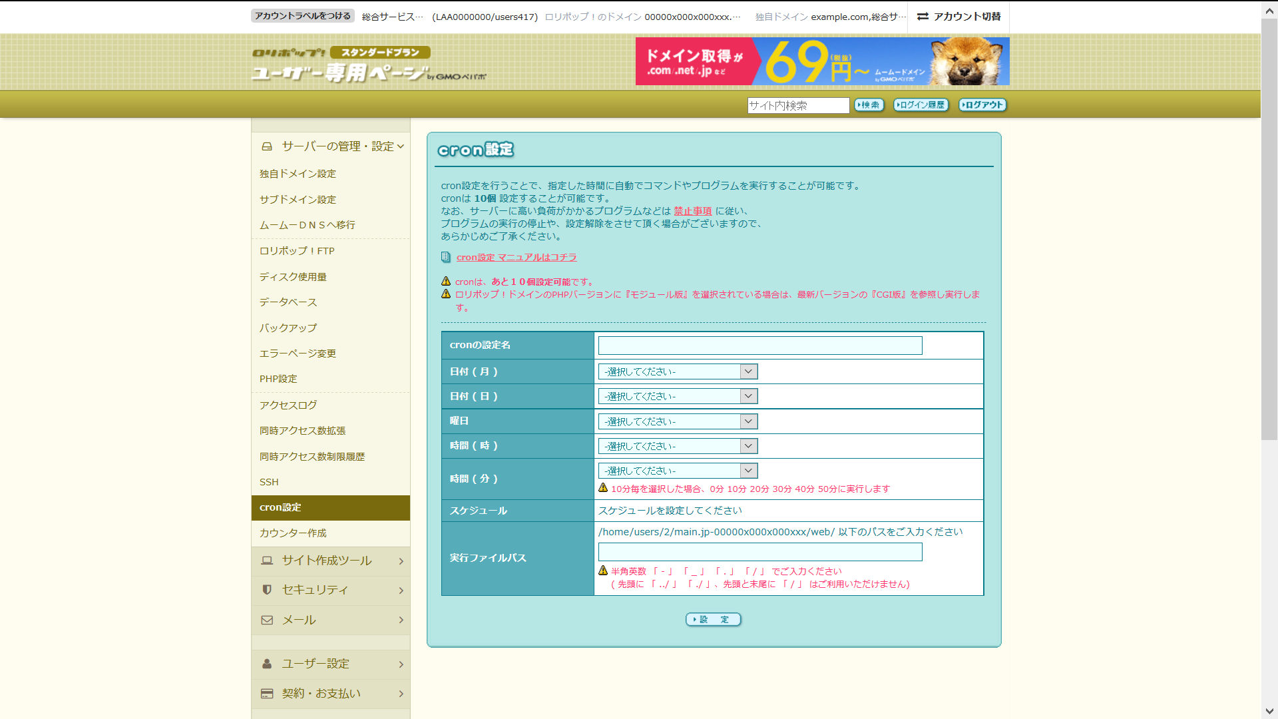Select SSH in the sidebar menu

pyautogui.click(x=269, y=482)
